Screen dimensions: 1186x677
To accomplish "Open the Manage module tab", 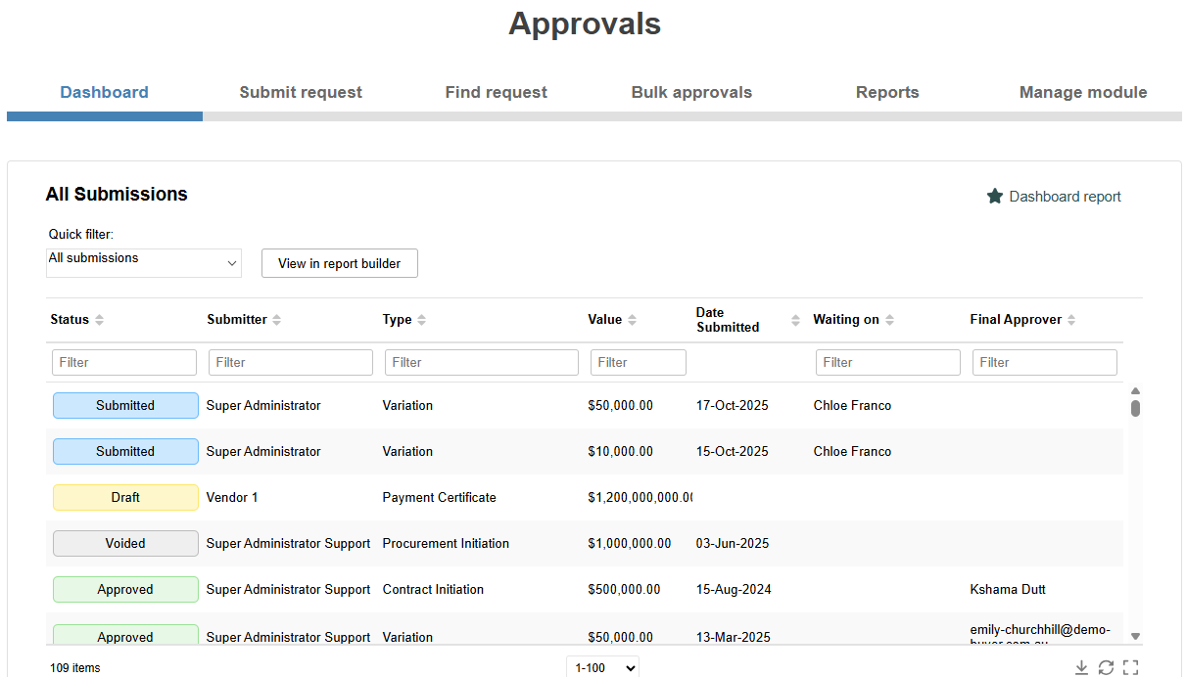I will click(x=1083, y=93).
